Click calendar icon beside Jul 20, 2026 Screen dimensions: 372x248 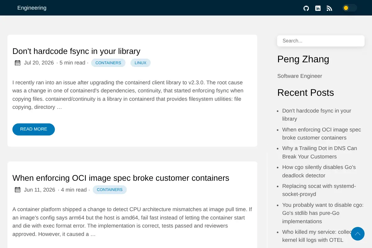pos(18,63)
